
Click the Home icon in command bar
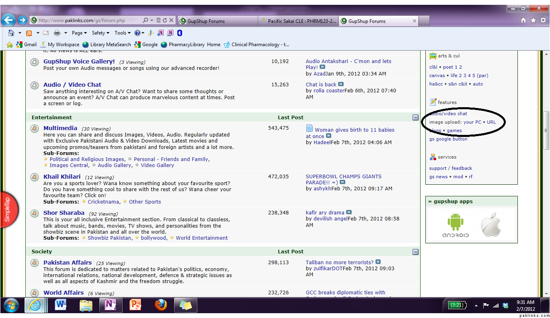(x=11, y=33)
